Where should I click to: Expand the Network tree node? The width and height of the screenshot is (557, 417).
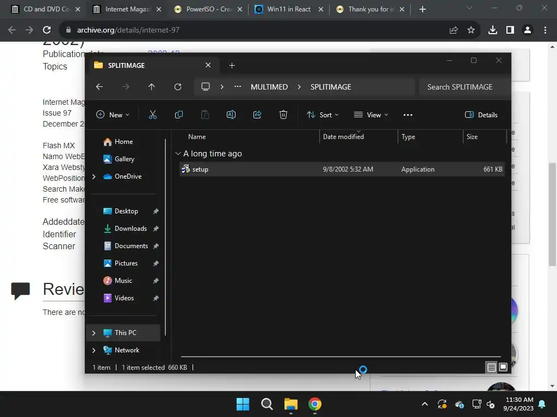94,350
